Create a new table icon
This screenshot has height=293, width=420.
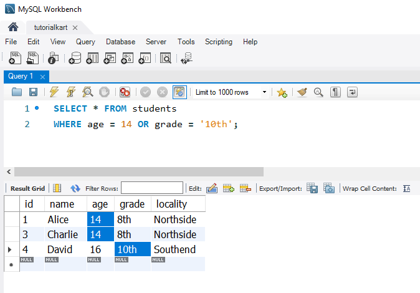tap(92, 58)
